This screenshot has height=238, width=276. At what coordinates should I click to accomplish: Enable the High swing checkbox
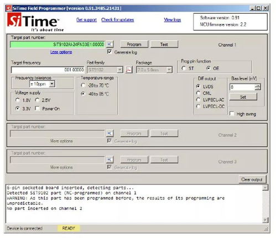232,114
